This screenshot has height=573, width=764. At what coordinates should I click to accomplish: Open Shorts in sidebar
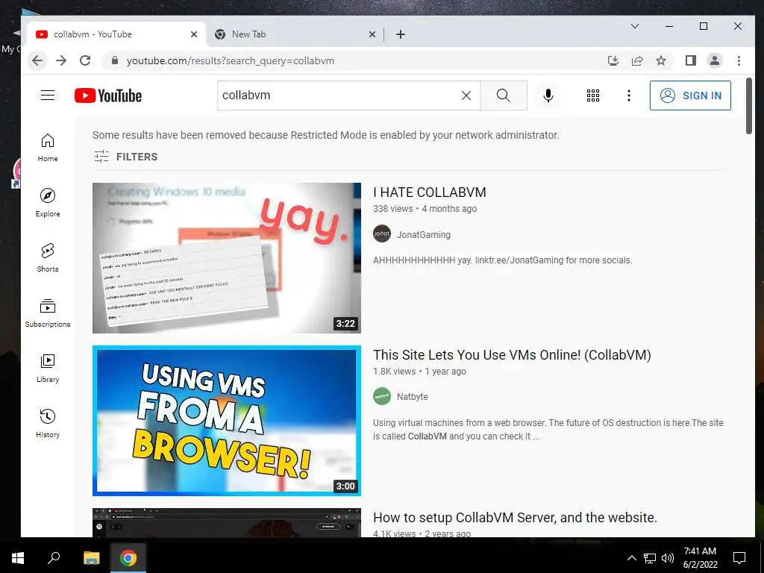click(x=48, y=258)
